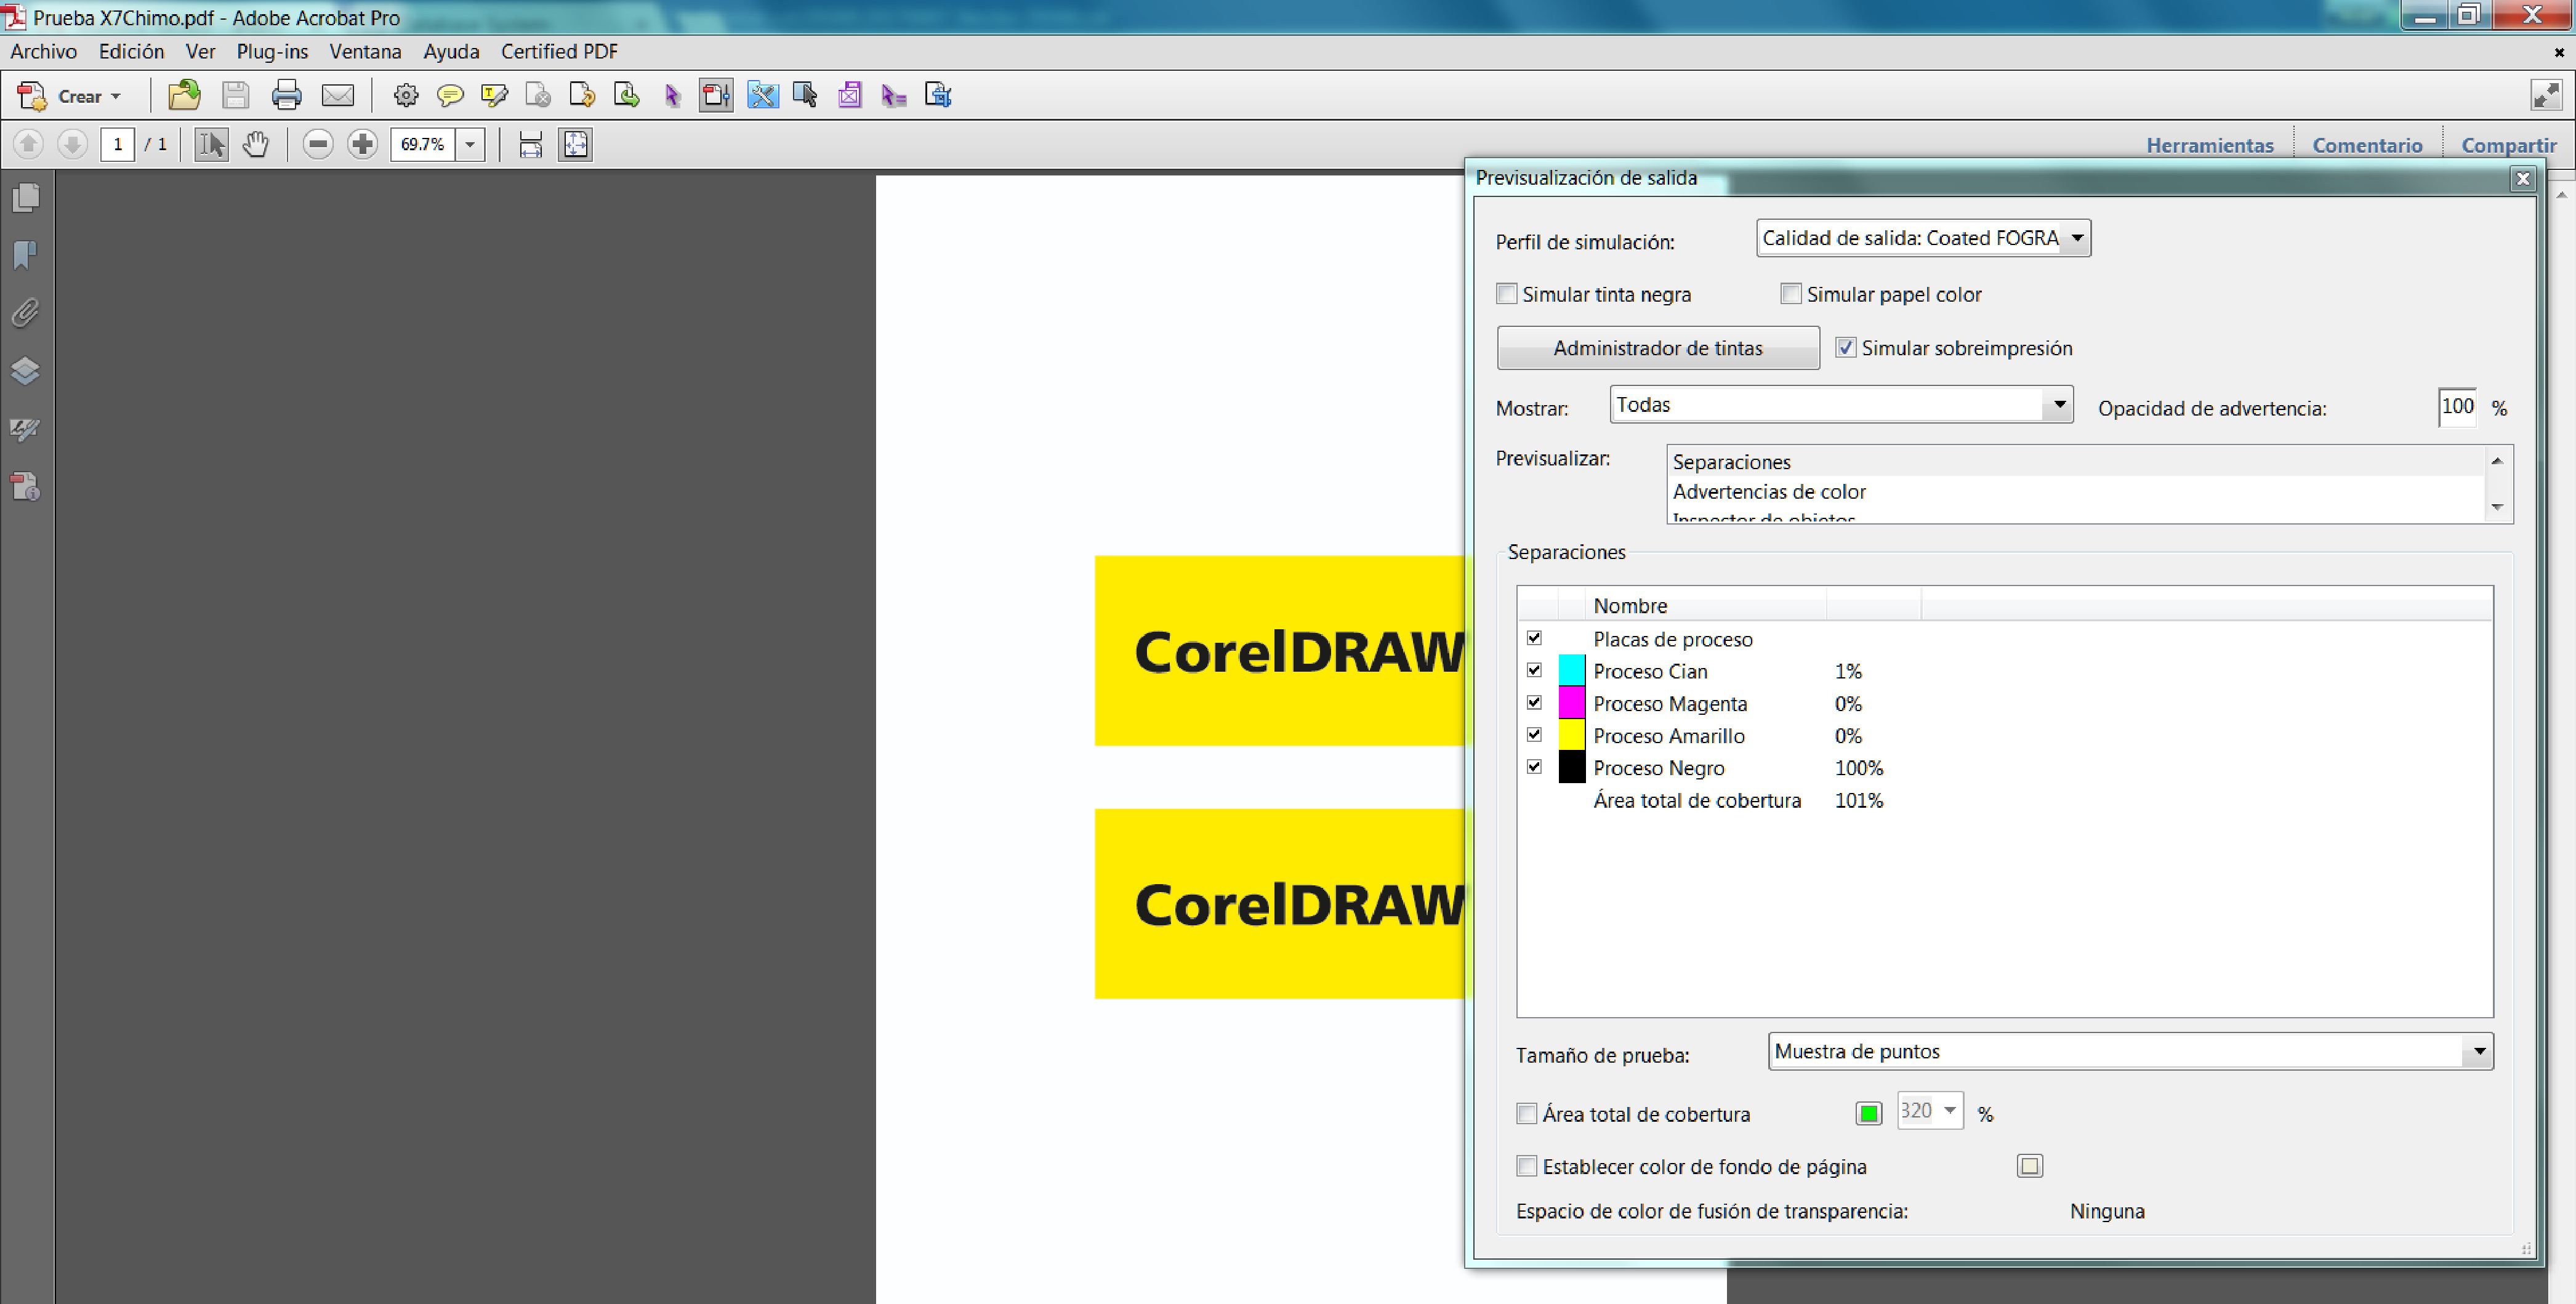The width and height of the screenshot is (2576, 1304).
Task: Open the Comentario pane
Action: [2367, 145]
